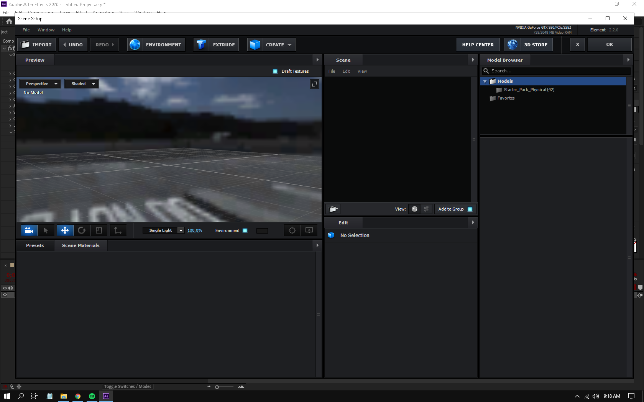Activate the move transform tool

[65, 230]
